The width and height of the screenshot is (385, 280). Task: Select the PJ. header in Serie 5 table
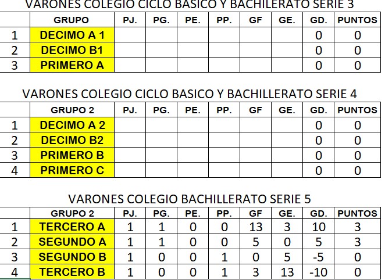(130, 213)
